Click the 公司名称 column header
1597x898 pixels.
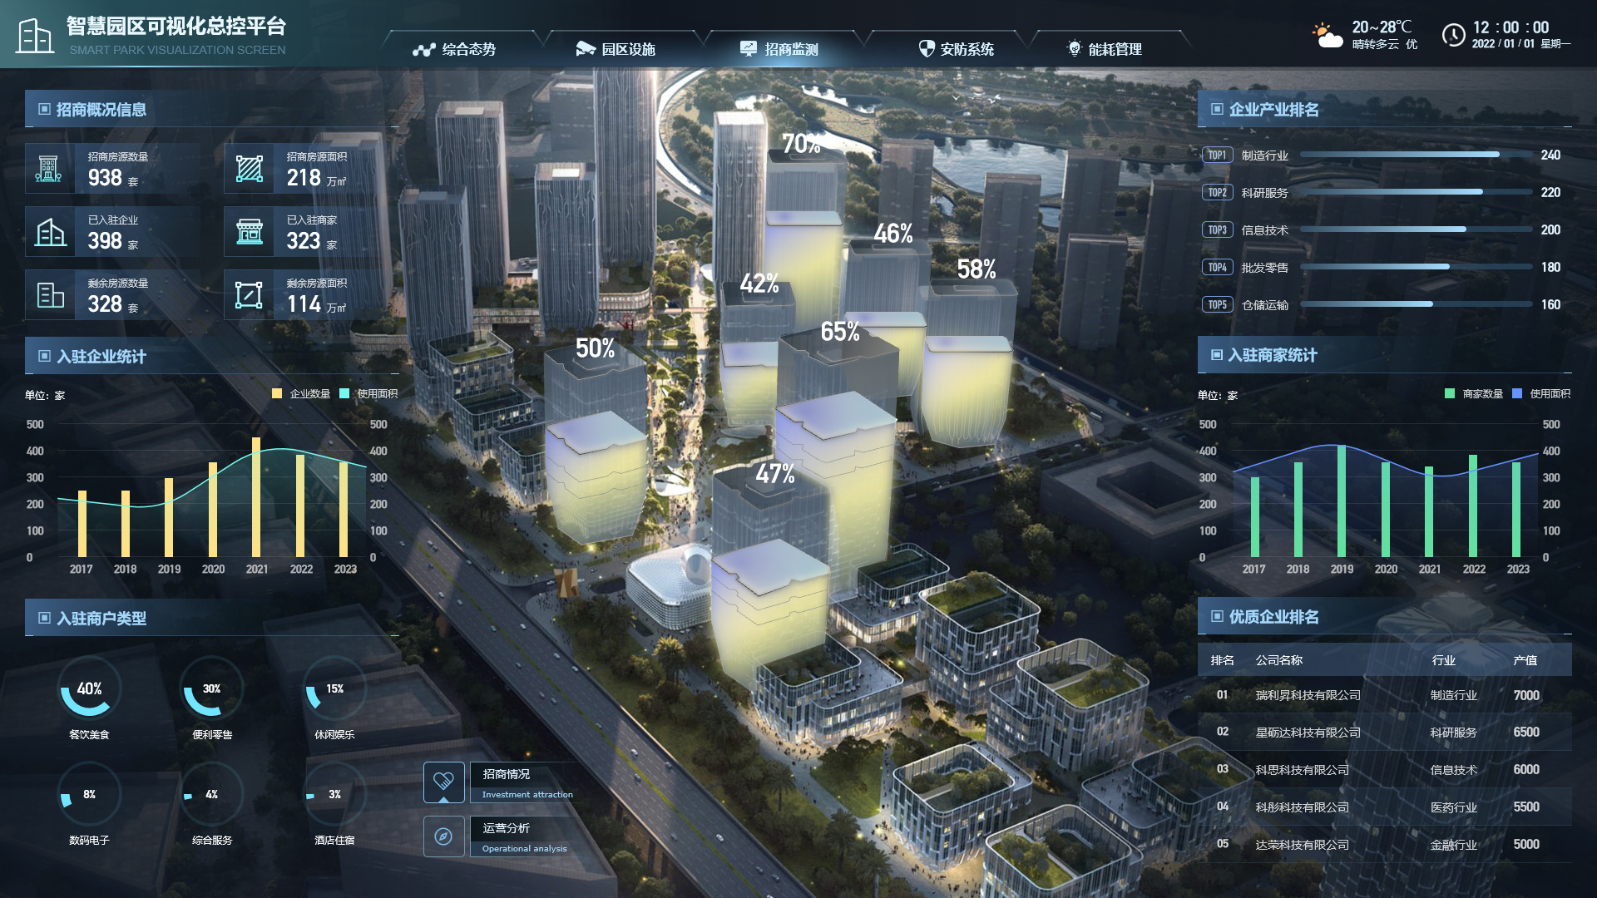[x=1279, y=660]
